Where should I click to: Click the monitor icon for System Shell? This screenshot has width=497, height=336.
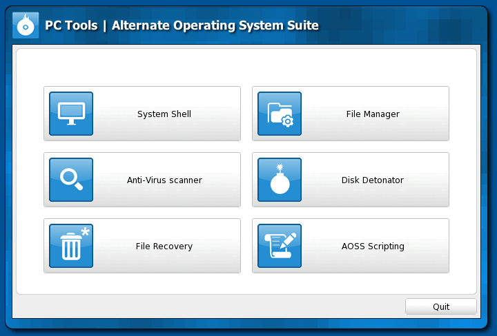71,114
